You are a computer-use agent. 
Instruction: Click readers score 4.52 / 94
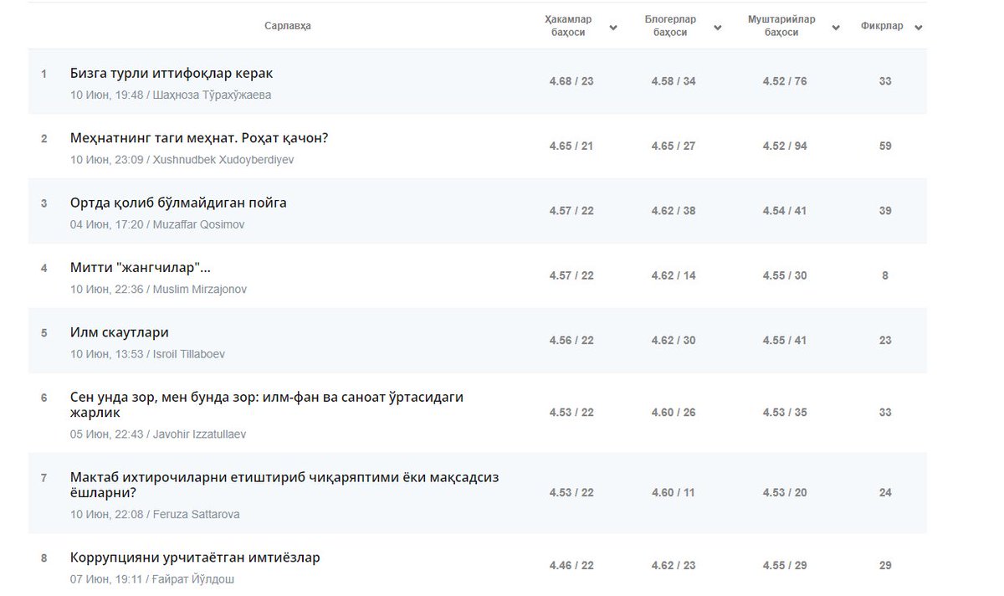pyautogui.click(x=785, y=146)
